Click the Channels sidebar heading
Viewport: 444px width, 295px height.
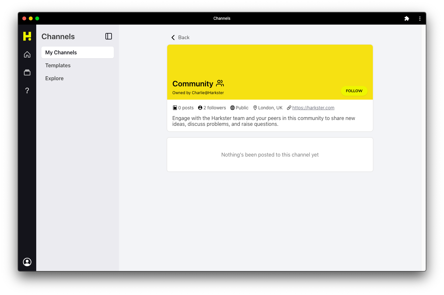click(x=58, y=37)
